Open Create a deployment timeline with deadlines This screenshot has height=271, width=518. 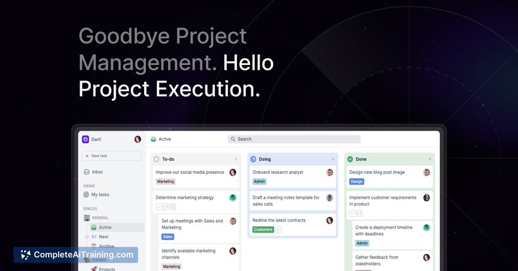coord(384,231)
